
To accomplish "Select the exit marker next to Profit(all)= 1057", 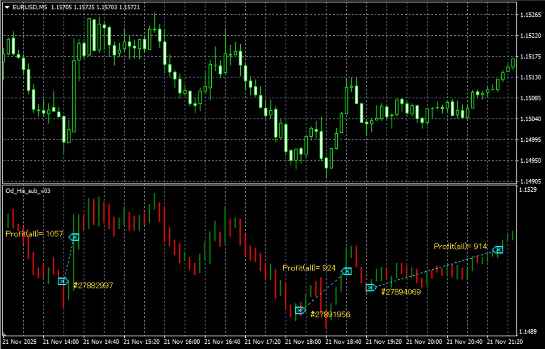I will pos(74,237).
